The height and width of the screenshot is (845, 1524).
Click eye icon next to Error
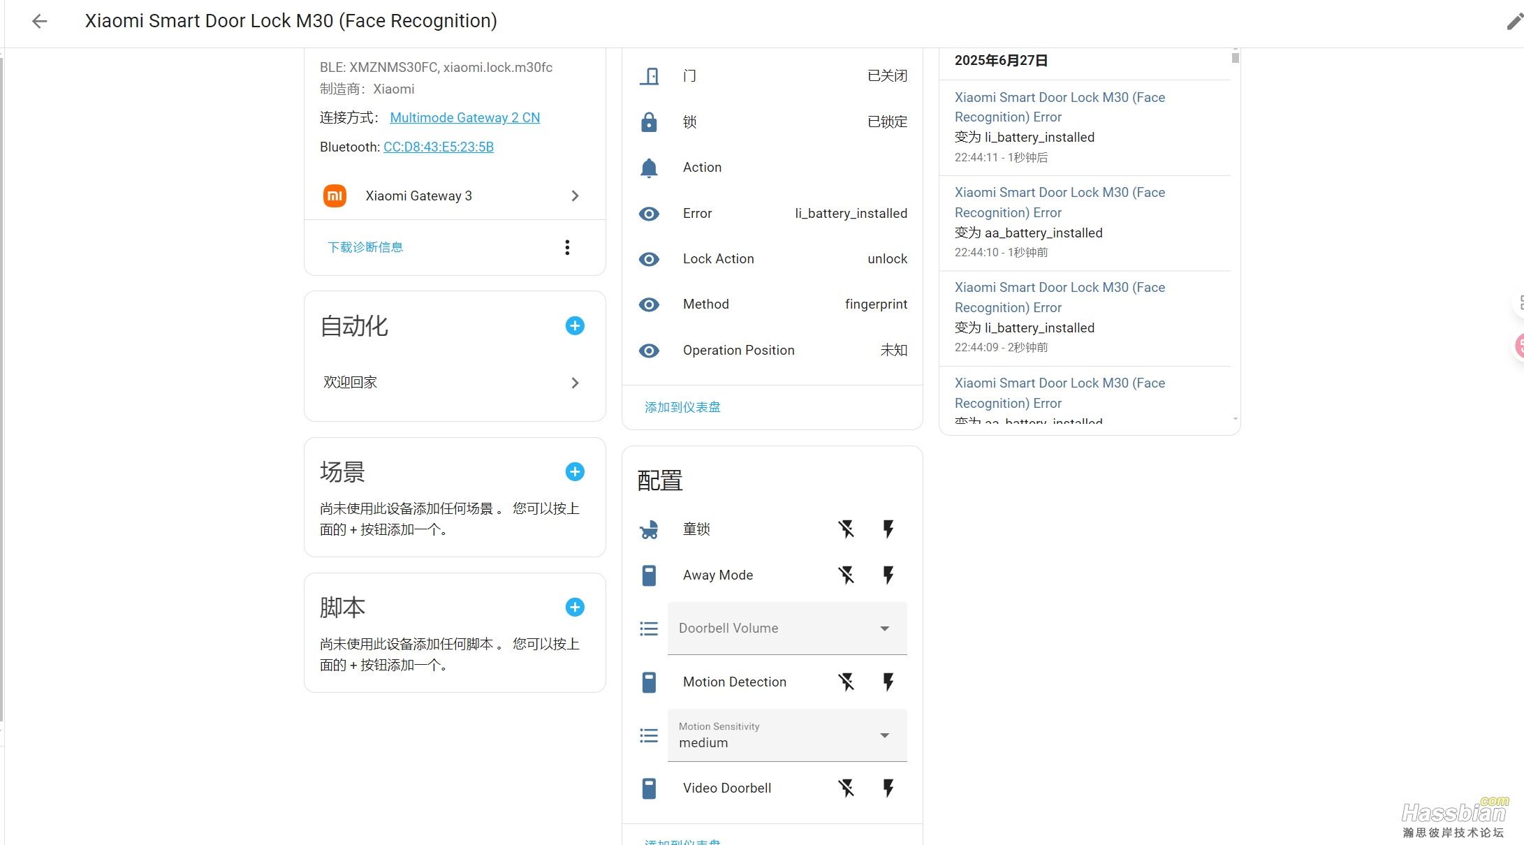coord(649,214)
